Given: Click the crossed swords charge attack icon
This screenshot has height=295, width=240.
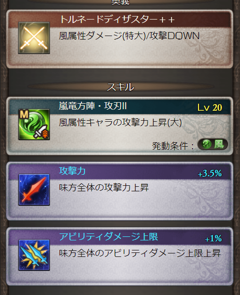Looking at the screenshot, I should pyautogui.click(x=34, y=38).
